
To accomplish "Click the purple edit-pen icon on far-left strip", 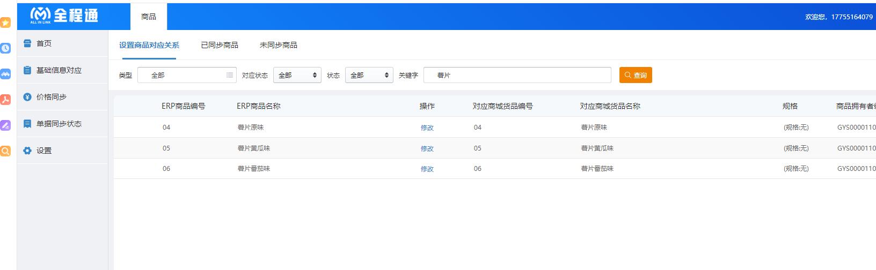I will (5, 125).
